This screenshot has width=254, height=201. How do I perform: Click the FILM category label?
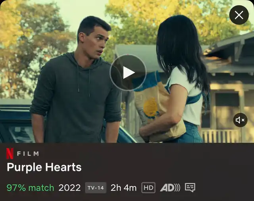click(28, 153)
